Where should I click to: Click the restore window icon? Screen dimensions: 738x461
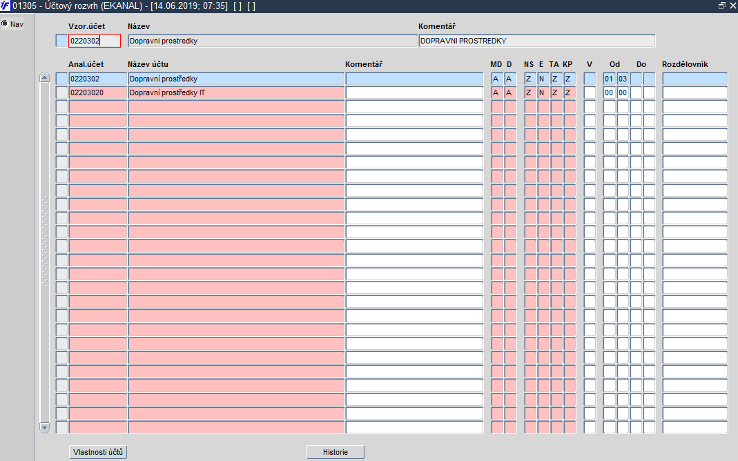(721, 6)
